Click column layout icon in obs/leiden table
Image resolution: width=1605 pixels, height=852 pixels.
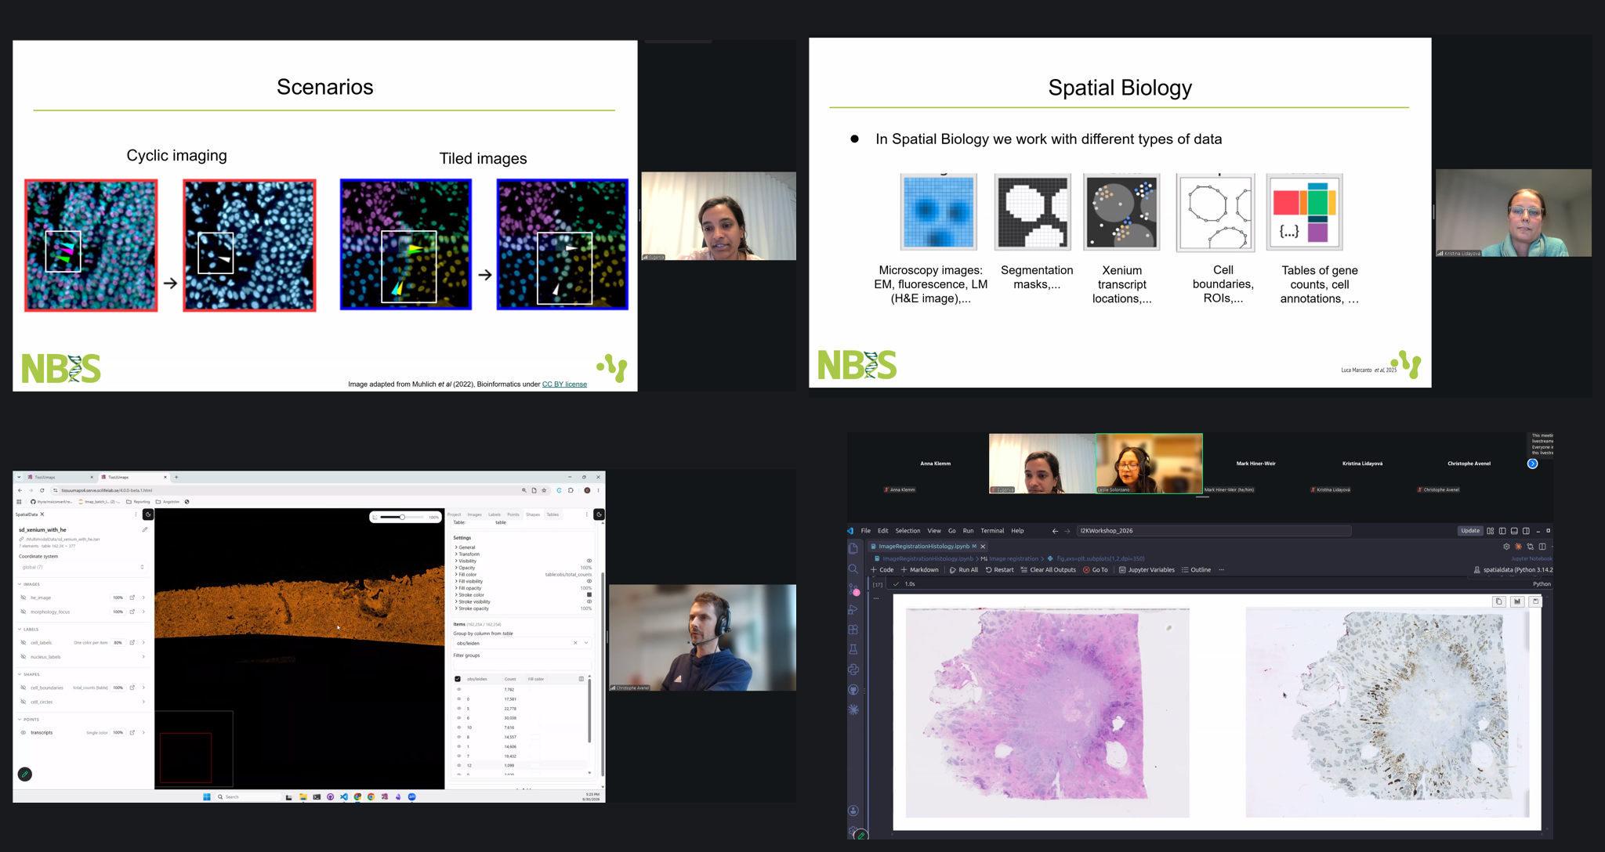581,679
